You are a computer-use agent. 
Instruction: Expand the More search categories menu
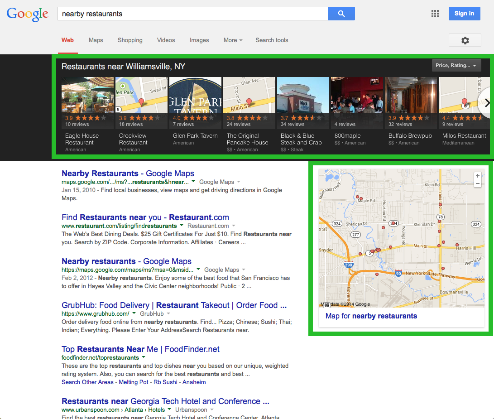[x=233, y=40]
